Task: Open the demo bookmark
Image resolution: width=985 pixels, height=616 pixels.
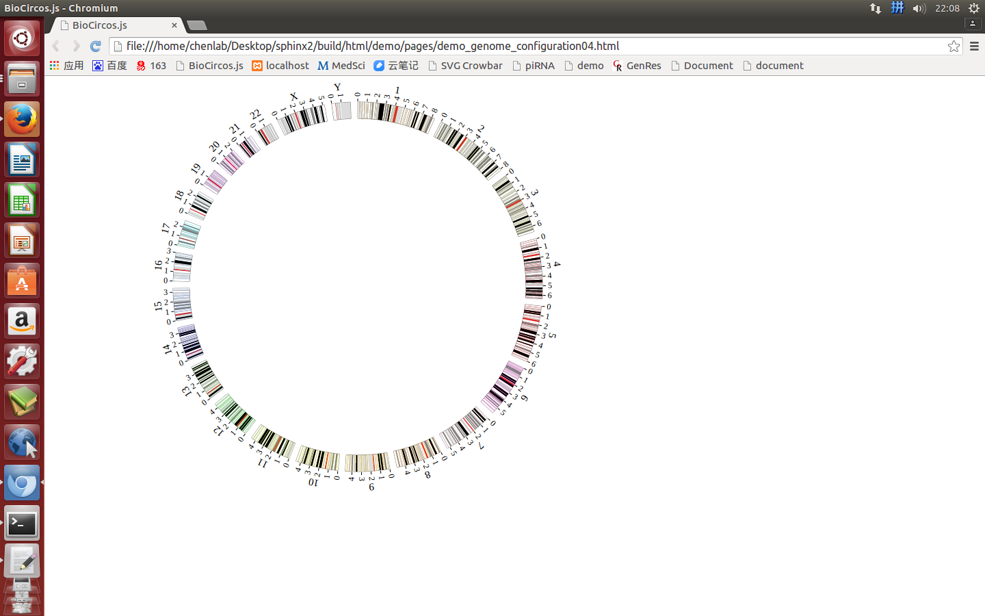Action: (584, 66)
